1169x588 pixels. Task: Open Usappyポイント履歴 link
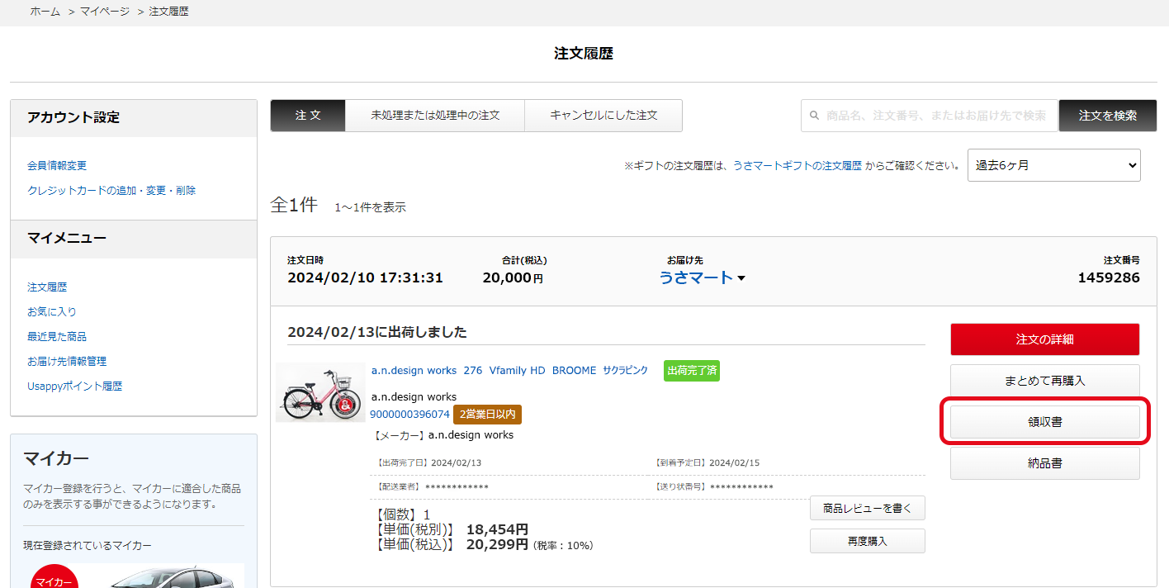(x=75, y=386)
